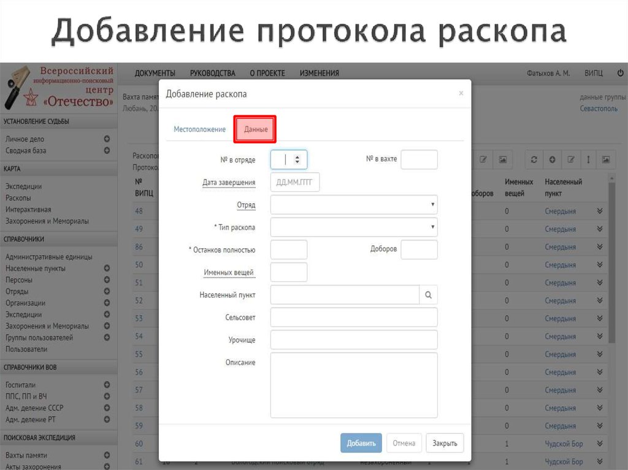The height and width of the screenshot is (470, 628).
Task: Click the Дата завершения date field
Action: click(x=295, y=182)
